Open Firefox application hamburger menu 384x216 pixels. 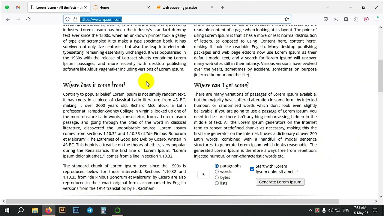(376, 19)
